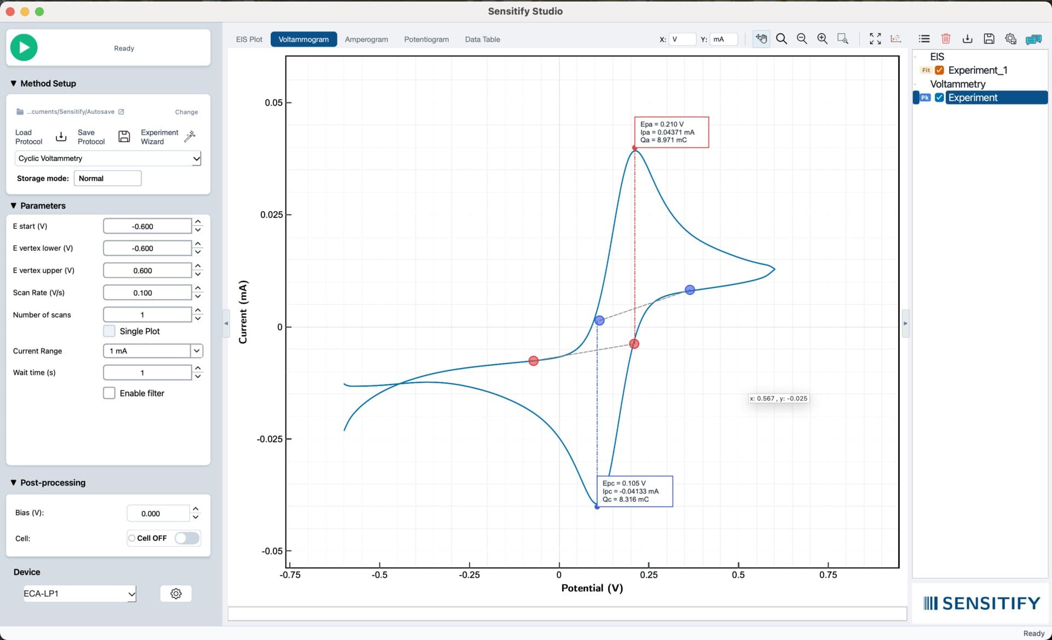Open the device settings gear button
1052x640 pixels.
176,593
